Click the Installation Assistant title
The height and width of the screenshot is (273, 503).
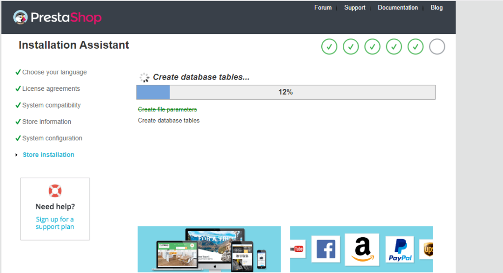(74, 45)
